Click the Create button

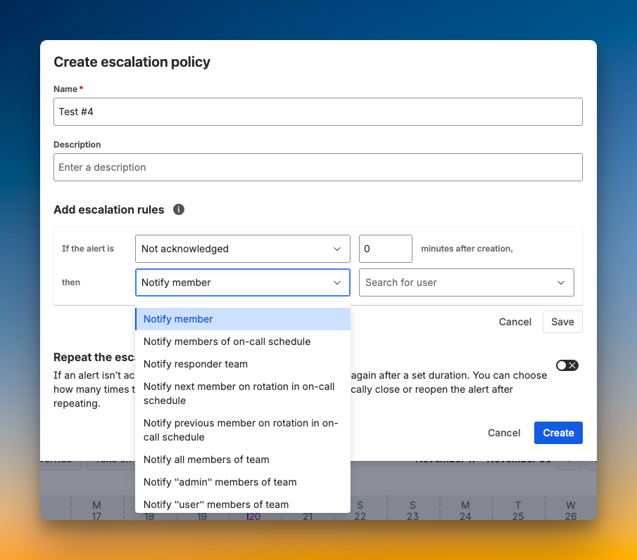[558, 433]
